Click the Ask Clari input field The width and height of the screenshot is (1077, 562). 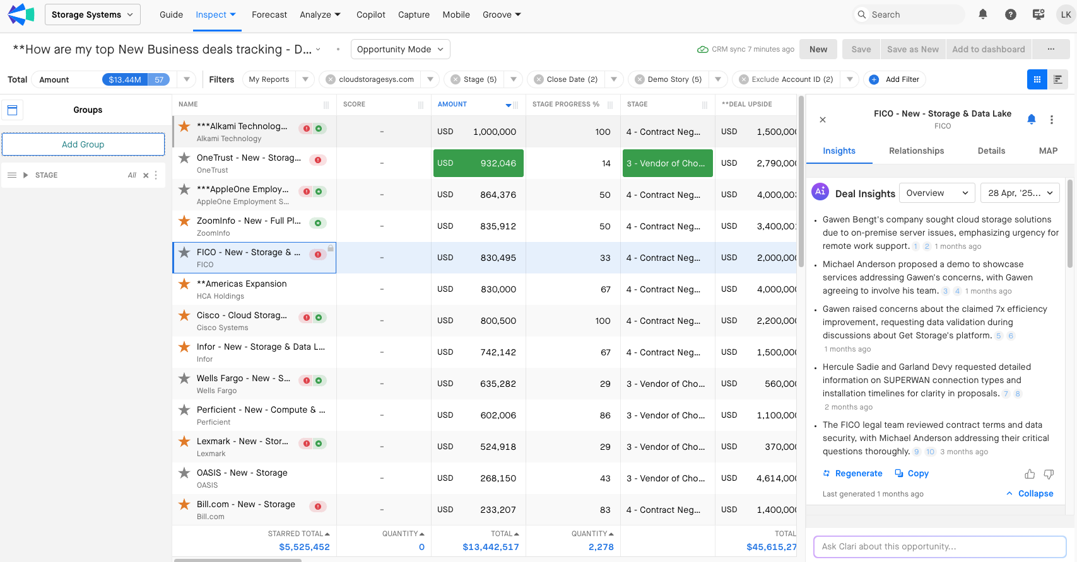939,546
